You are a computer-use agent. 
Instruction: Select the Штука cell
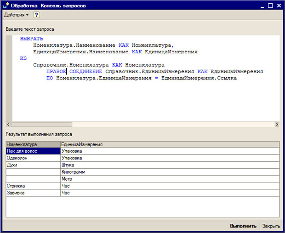tap(170, 165)
